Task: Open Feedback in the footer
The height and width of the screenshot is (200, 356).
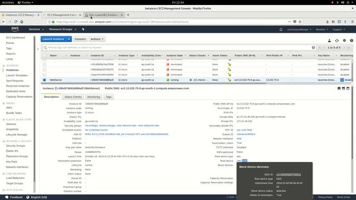Action: tap(14, 197)
